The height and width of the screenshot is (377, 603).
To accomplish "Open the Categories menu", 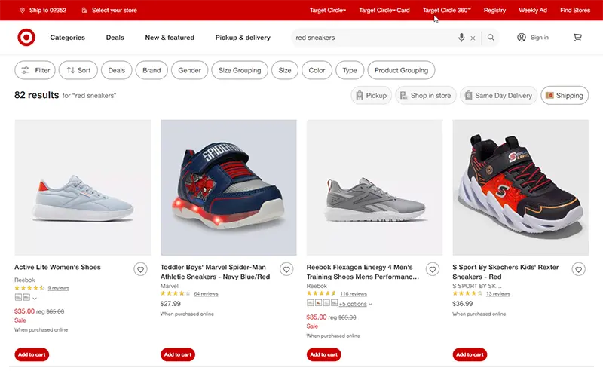I will point(68,38).
